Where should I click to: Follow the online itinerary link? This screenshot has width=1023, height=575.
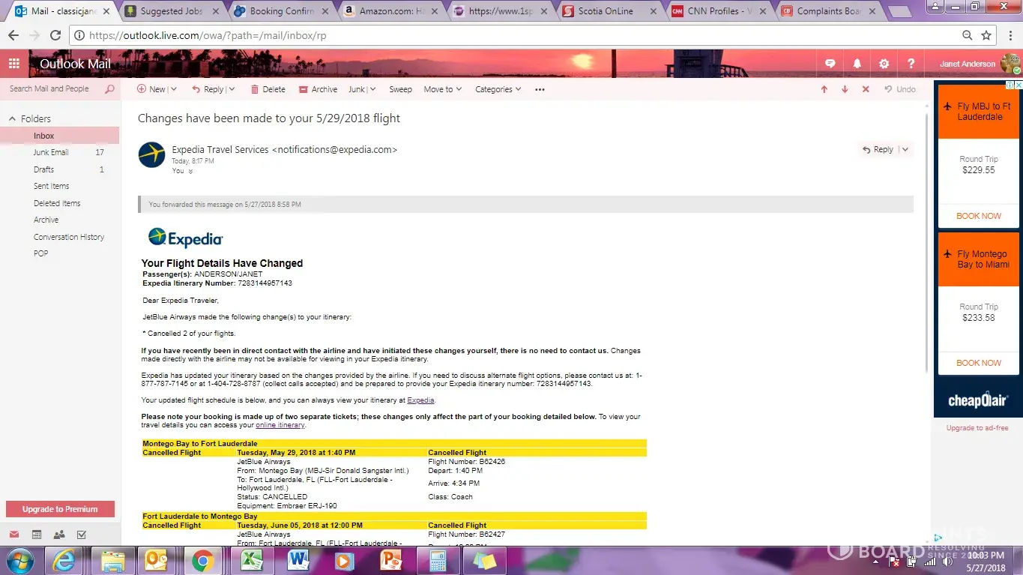280,425
